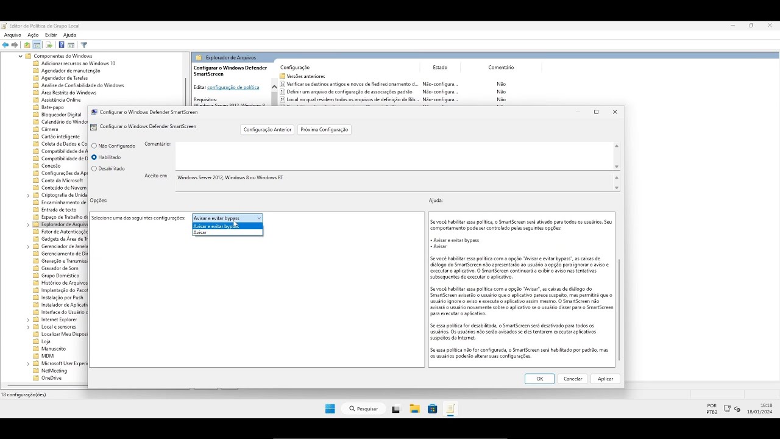Open File Explorer from the taskbar

pos(414,409)
